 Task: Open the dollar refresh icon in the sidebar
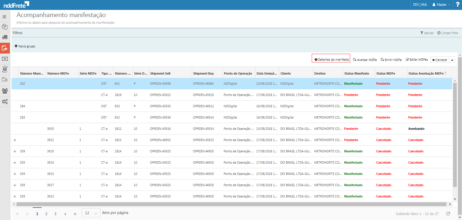tap(5, 69)
